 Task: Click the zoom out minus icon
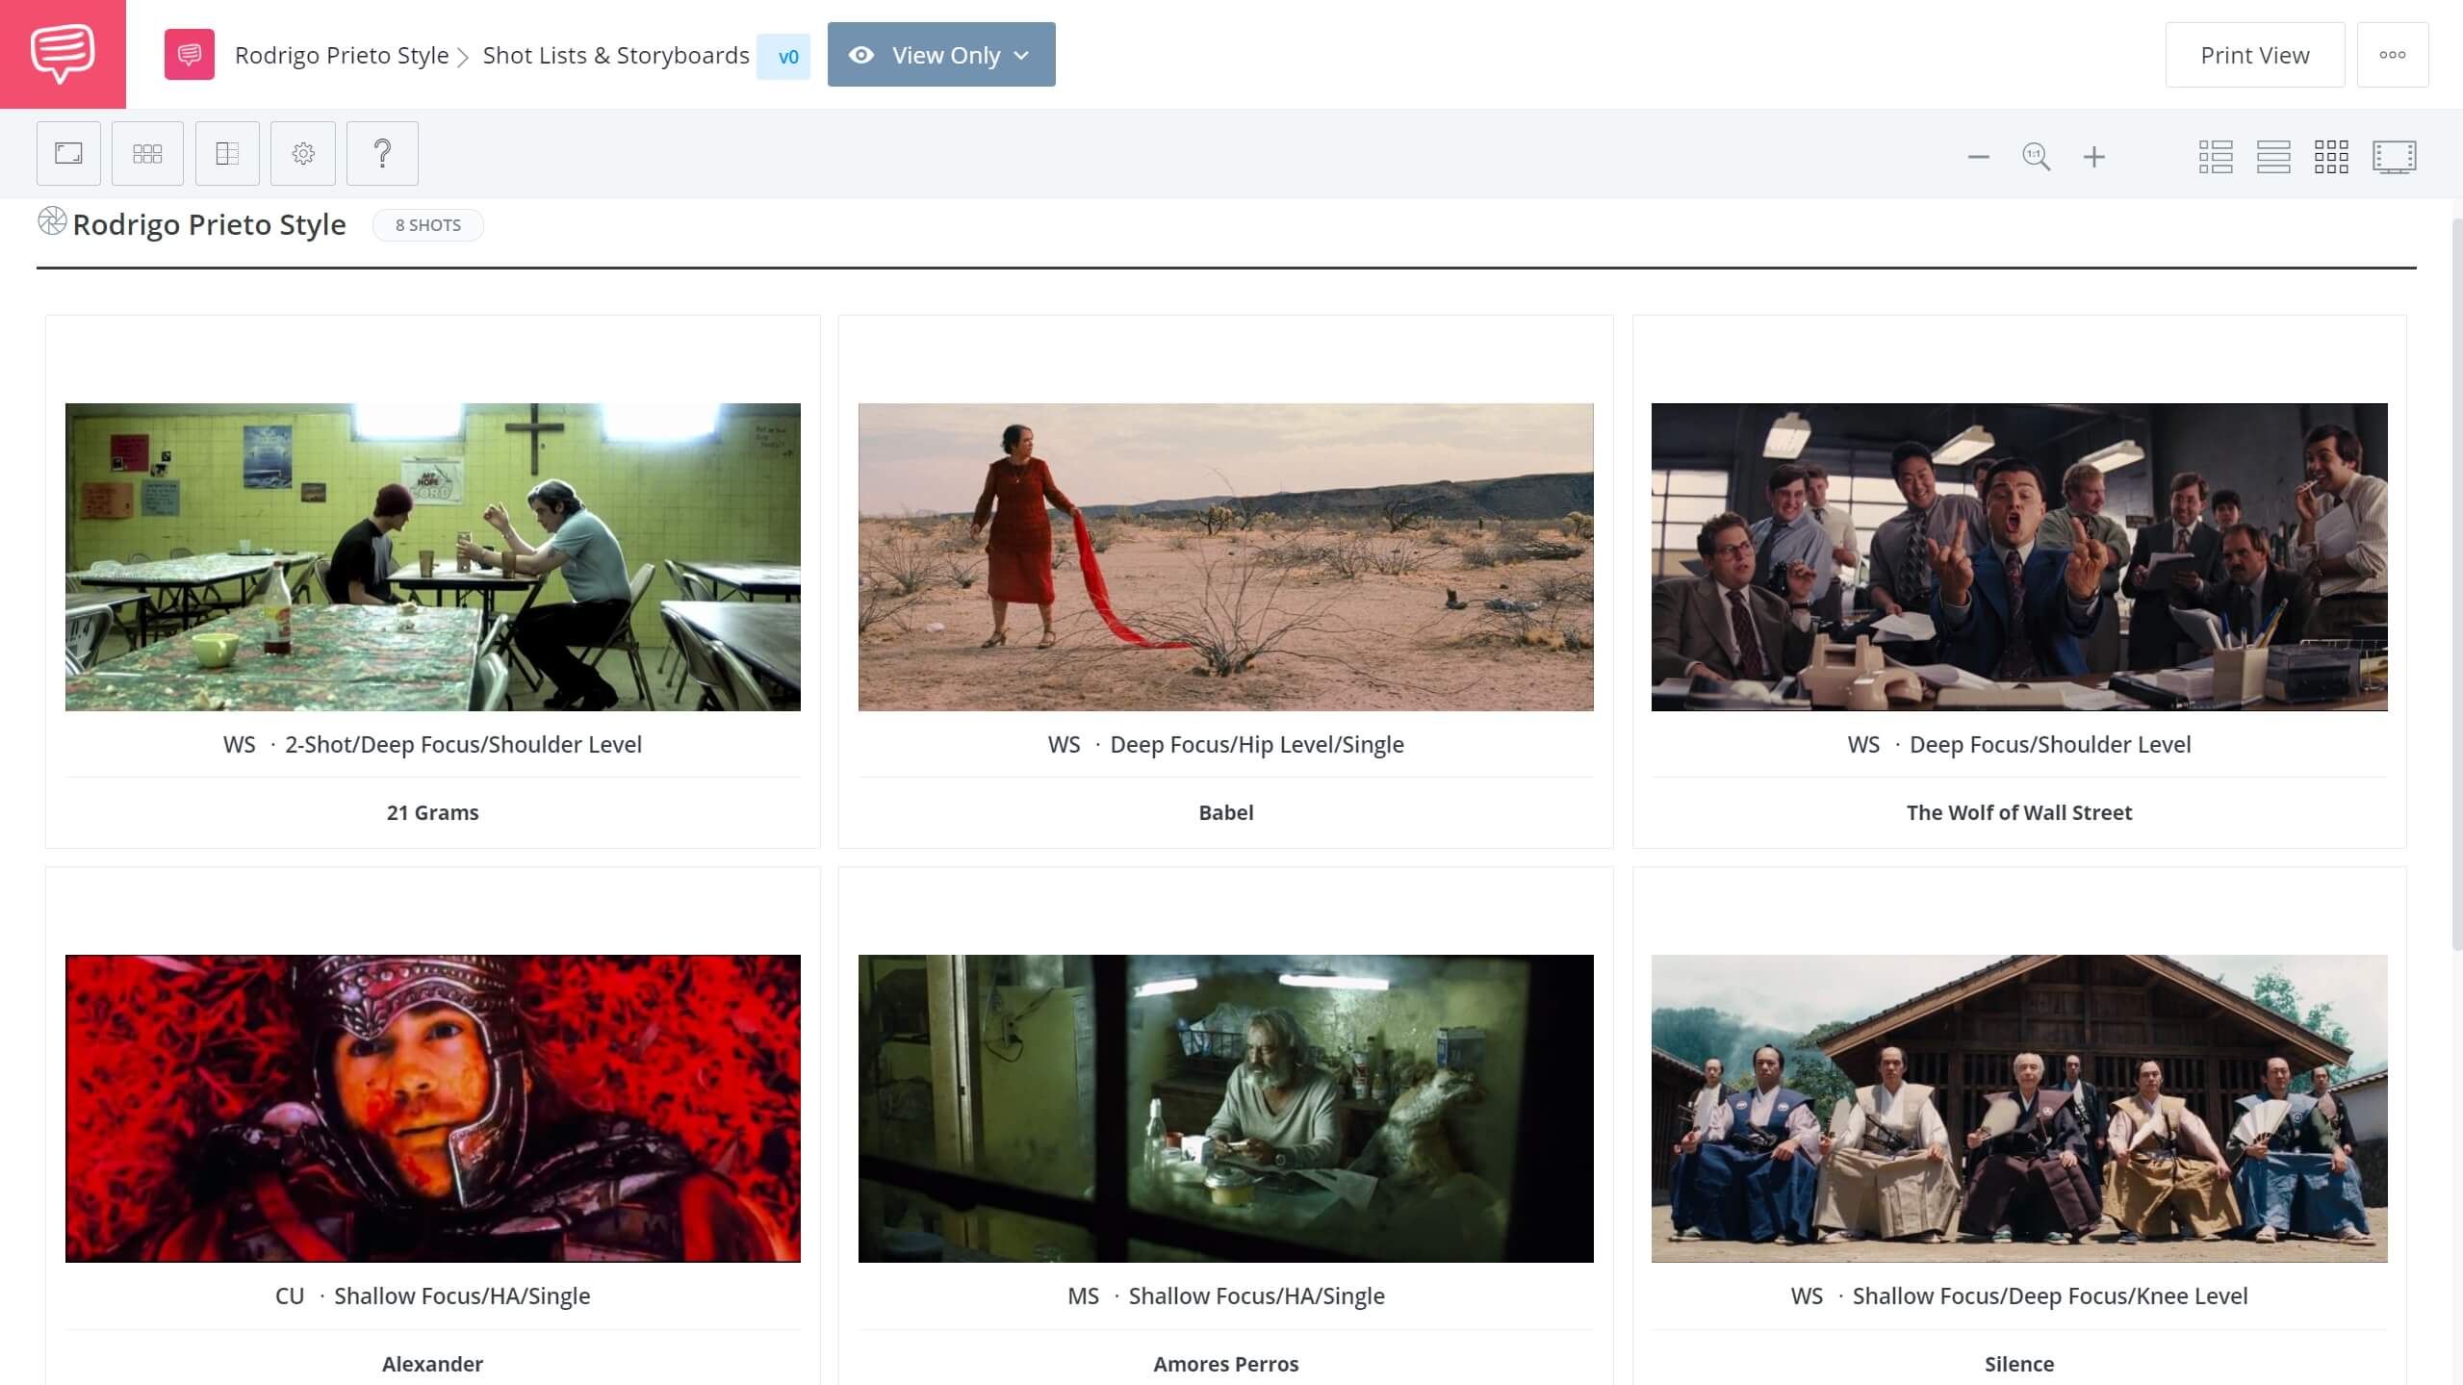[1978, 157]
